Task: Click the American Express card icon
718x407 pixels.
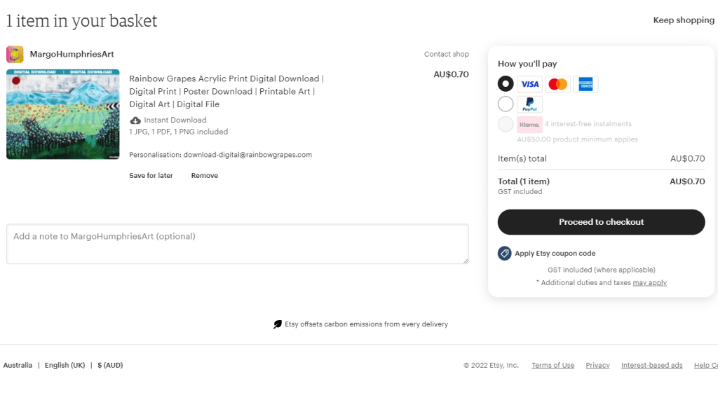Action: click(585, 84)
